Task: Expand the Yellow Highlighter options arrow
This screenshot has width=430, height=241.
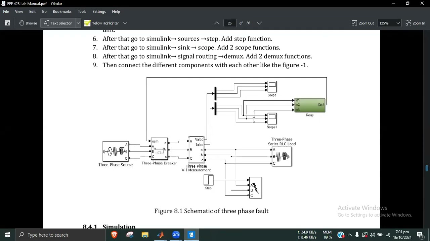Action: click(x=125, y=23)
